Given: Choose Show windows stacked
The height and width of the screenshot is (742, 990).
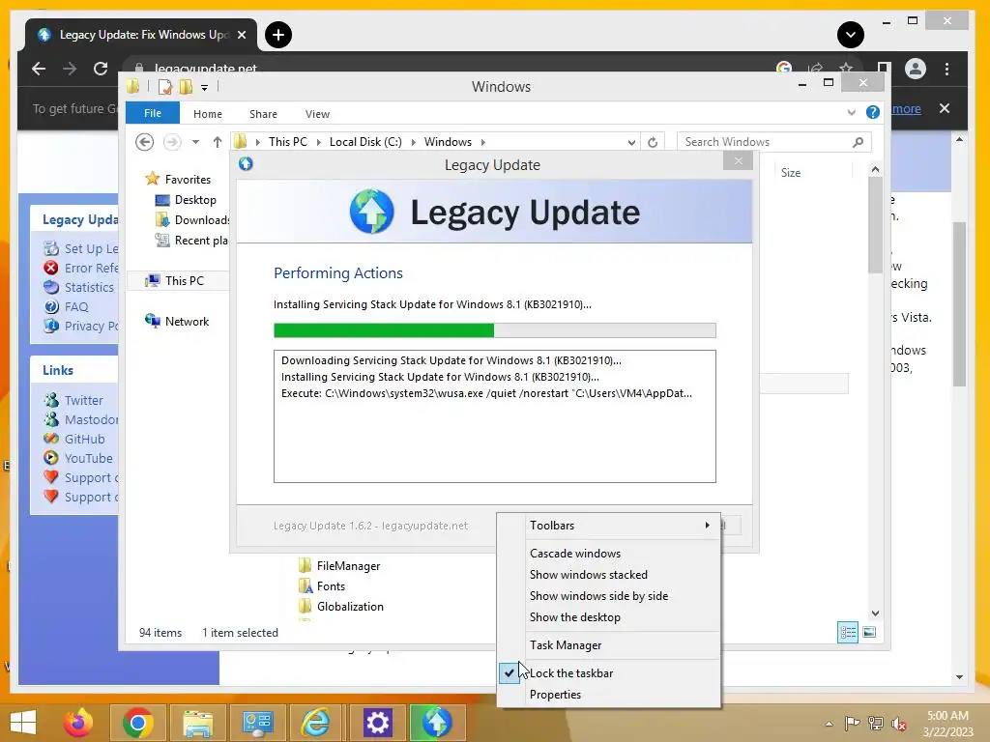Looking at the screenshot, I should click(623, 575).
